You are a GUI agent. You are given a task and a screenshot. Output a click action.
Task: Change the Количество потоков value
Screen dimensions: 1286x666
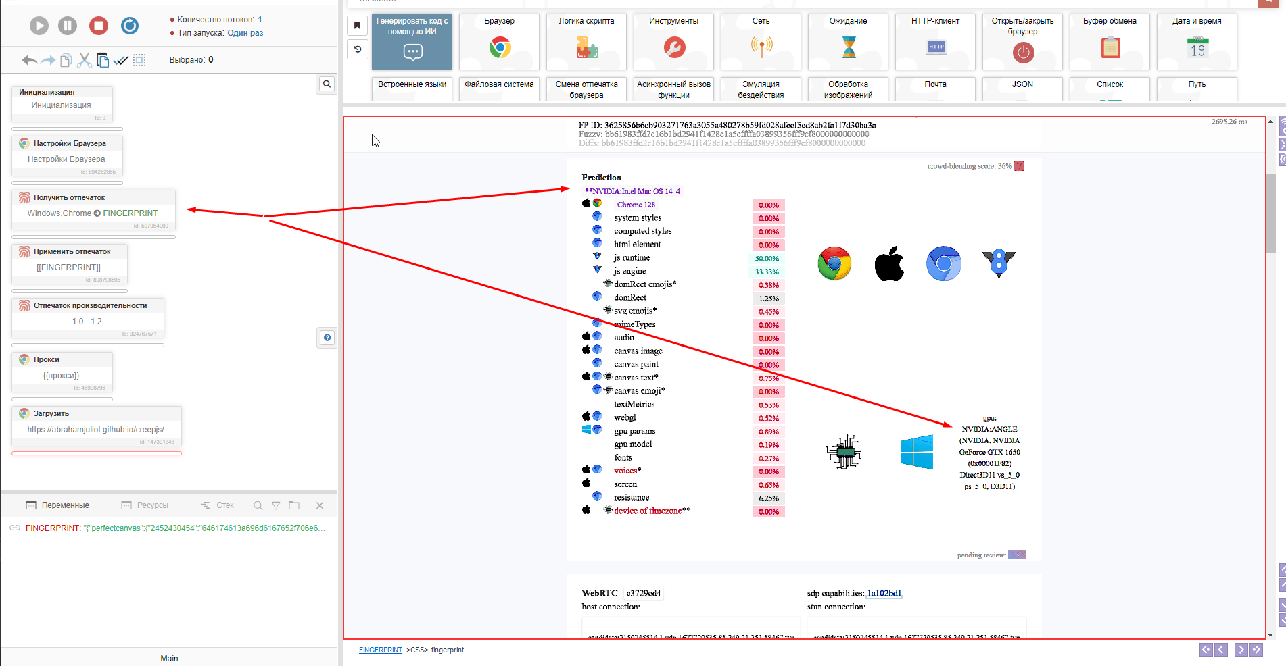pyautogui.click(x=260, y=20)
